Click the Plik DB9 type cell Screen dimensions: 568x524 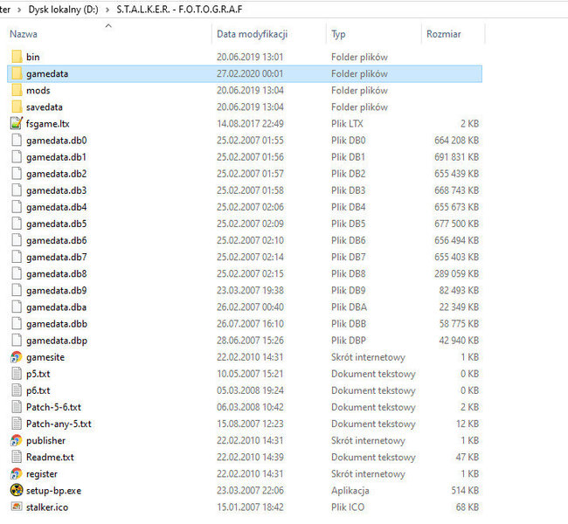(348, 290)
